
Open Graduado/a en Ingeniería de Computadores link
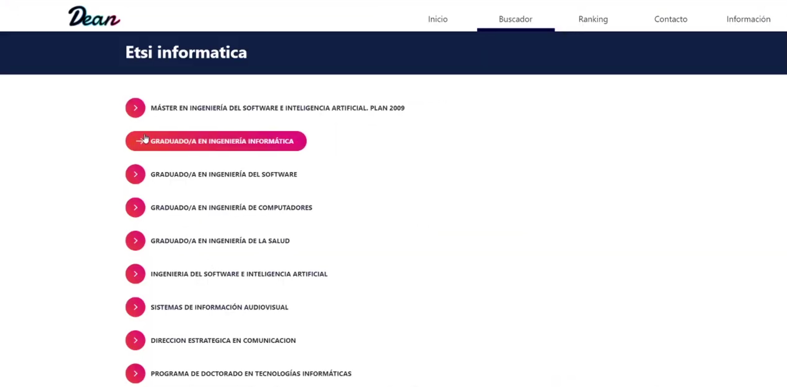point(231,208)
